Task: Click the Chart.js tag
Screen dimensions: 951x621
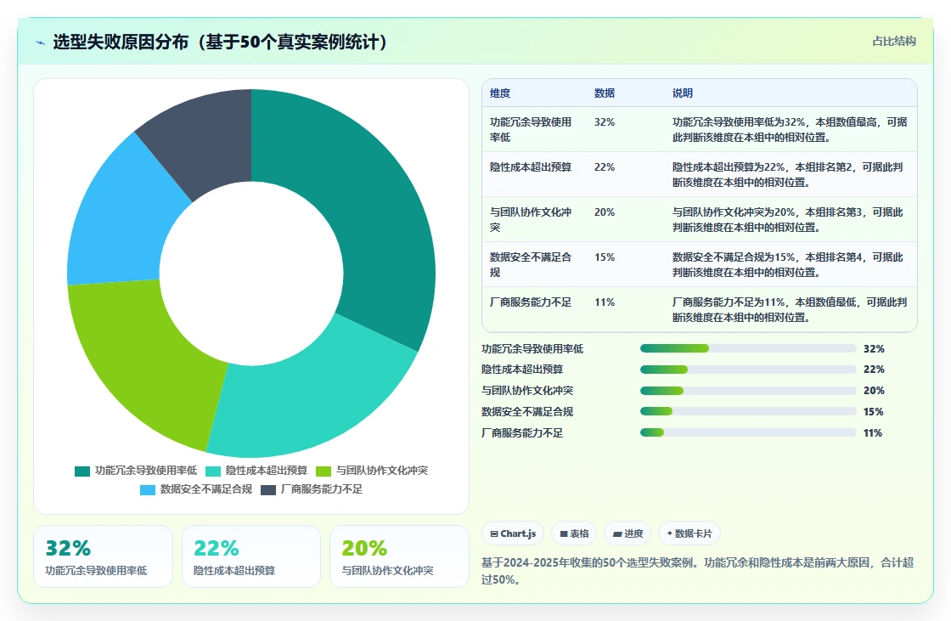Action: (513, 533)
